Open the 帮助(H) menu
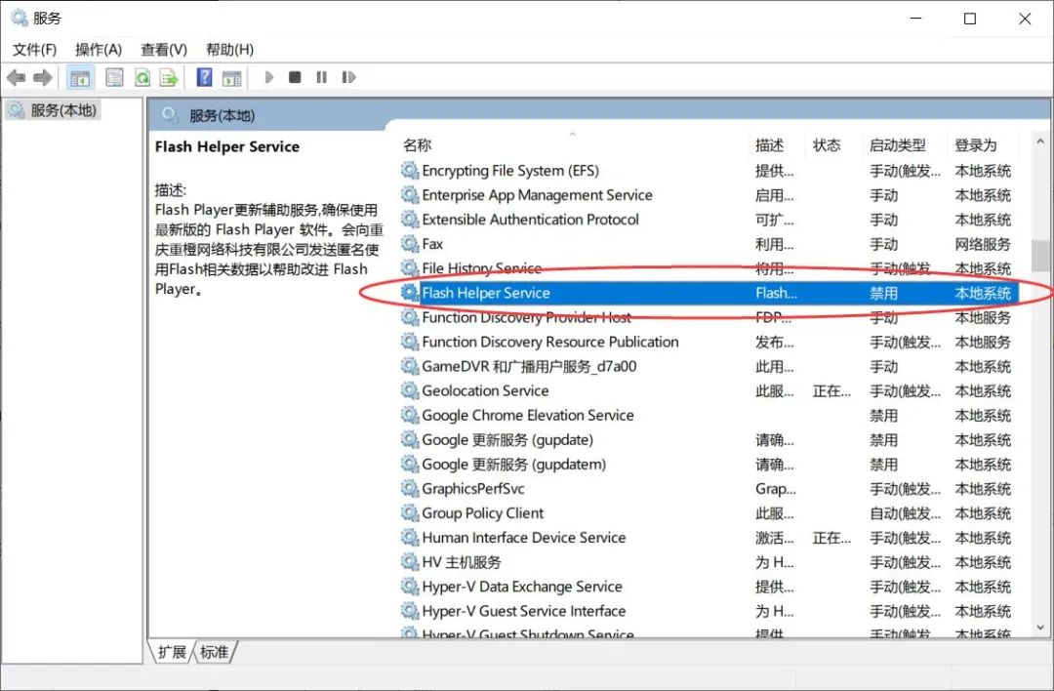The image size is (1054, 691). pyautogui.click(x=229, y=50)
